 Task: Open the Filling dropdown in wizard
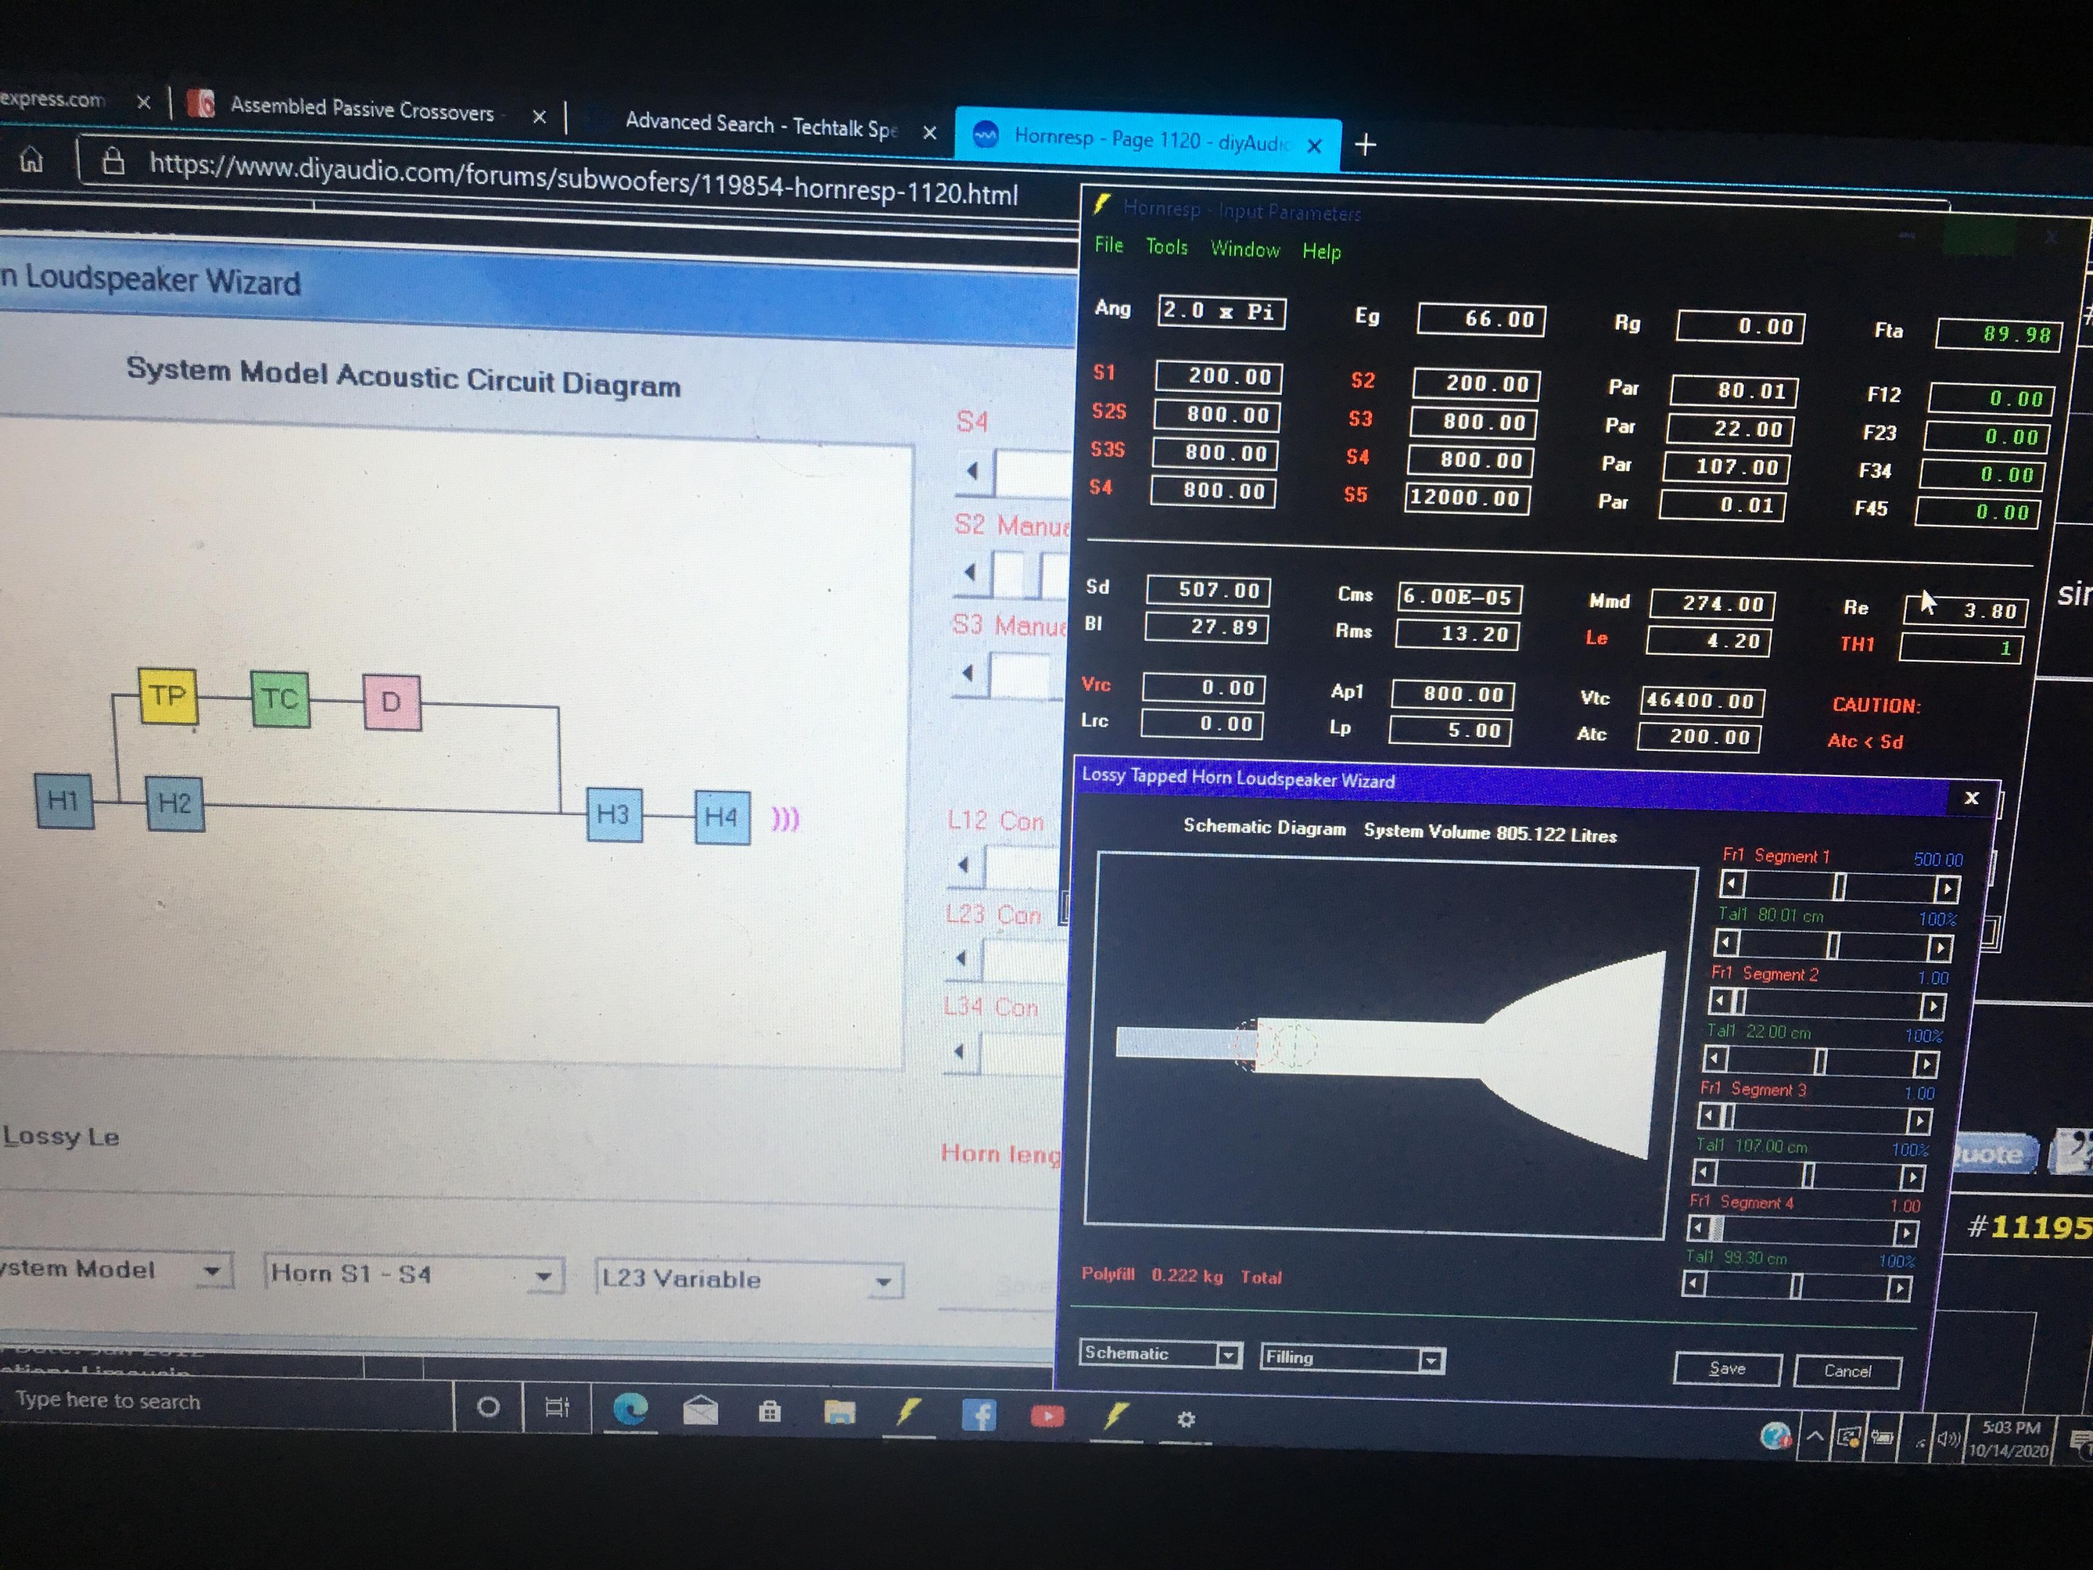click(x=1430, y=1361)
